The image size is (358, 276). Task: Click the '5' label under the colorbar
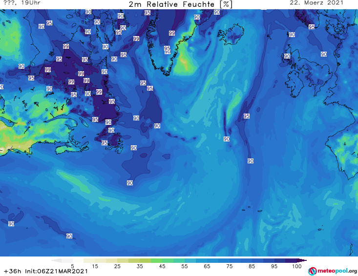click(x=72, y=266)
